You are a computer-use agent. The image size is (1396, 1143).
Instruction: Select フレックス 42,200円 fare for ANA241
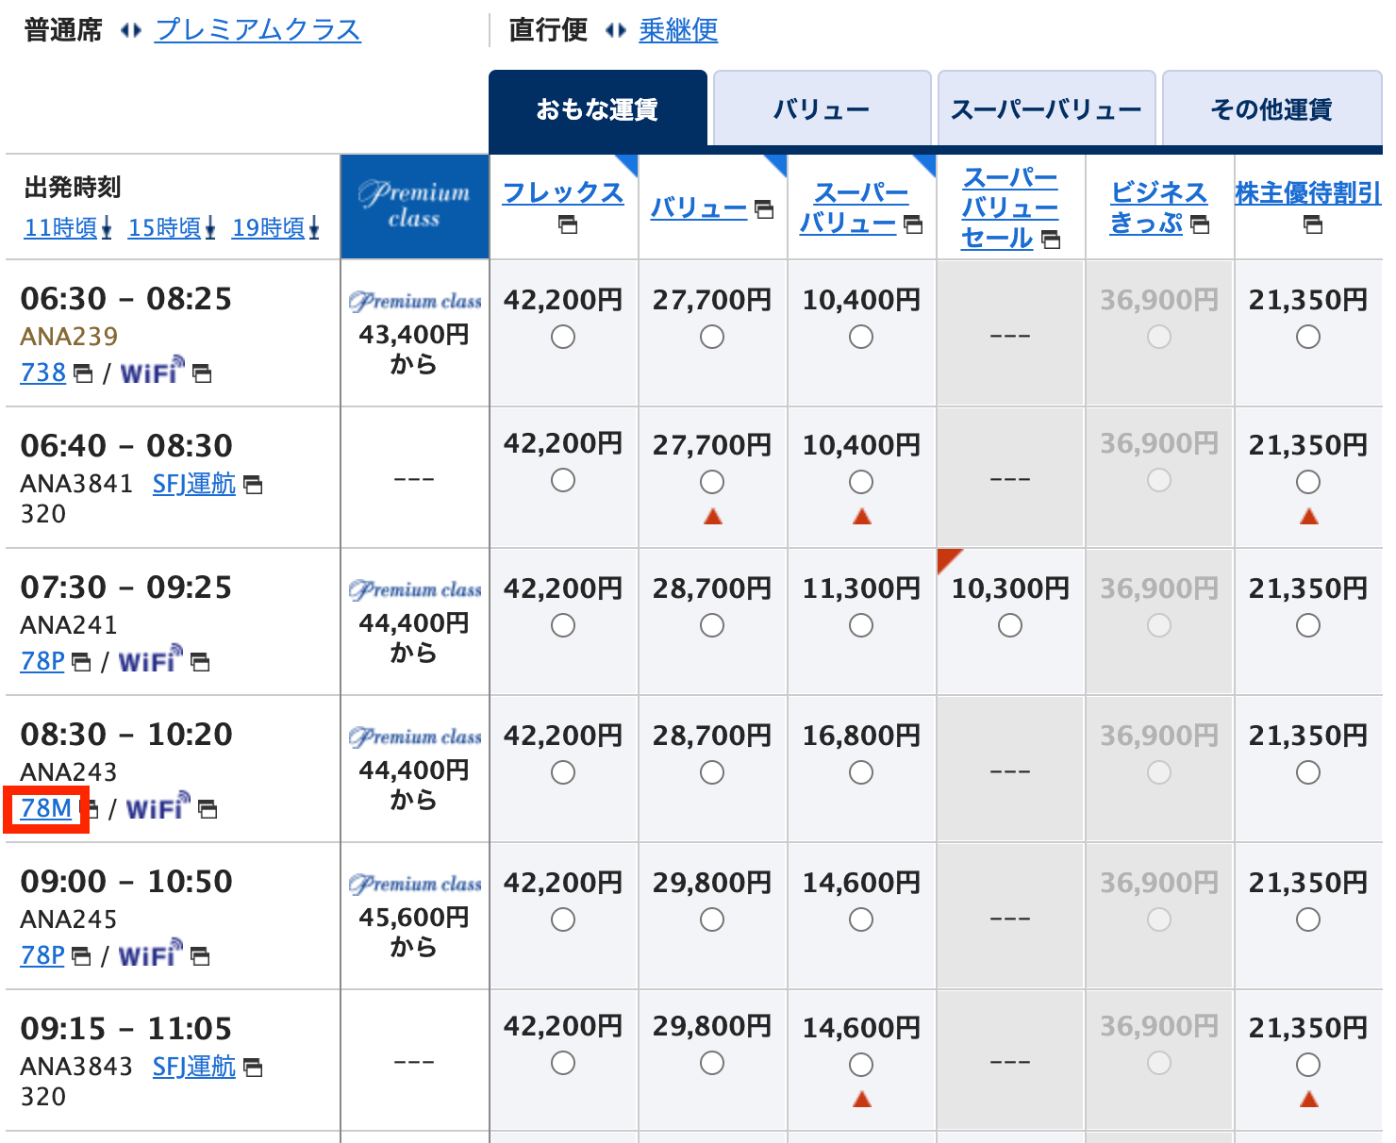[563, 625]
